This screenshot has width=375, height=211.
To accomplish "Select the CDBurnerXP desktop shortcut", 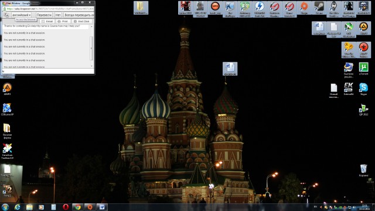I will (x=7, y=110).
